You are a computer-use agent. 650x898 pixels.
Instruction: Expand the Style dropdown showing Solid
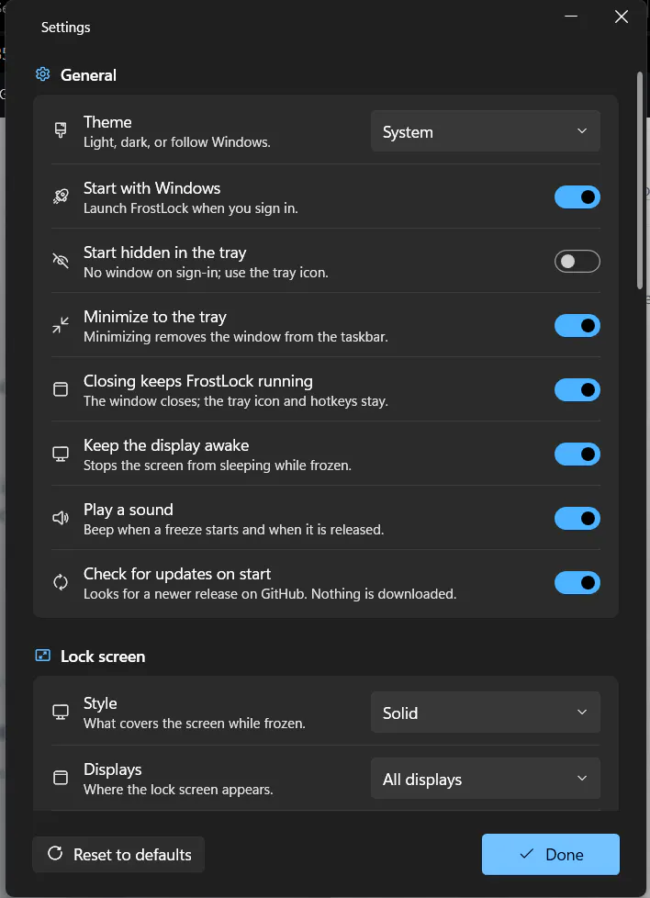pos(486,713)
